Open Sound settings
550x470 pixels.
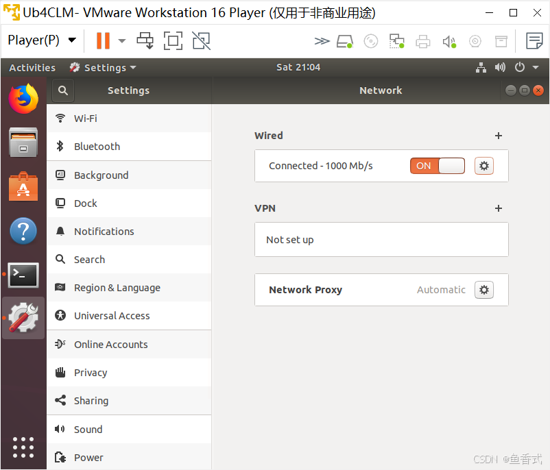(129, 430)
